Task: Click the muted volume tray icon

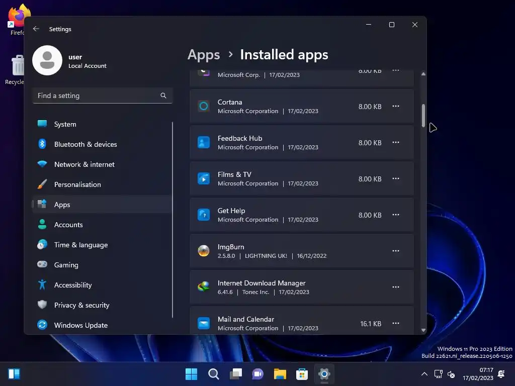Action: click(451, 374)
